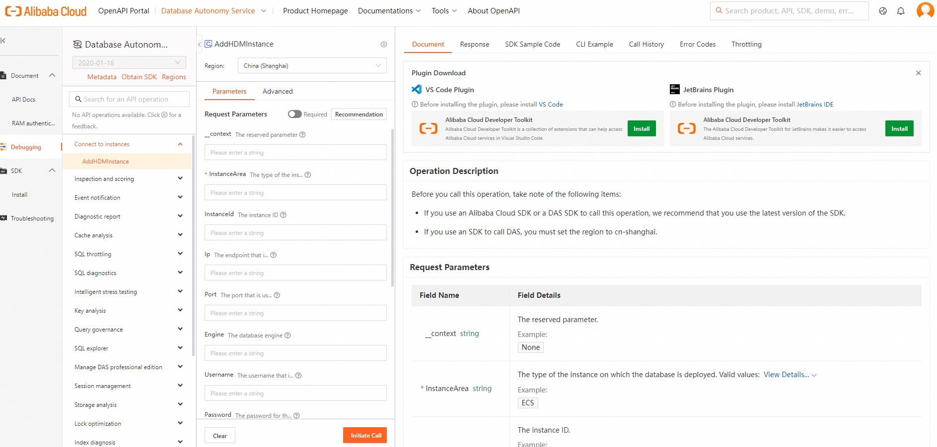Open the API version 2020-01-16 dropdown
The width and height of the screenshot is (937, 447).
pyautogui.click(x=129, y=62)
